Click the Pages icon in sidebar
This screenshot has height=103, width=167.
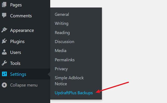(x=4, y=5)
